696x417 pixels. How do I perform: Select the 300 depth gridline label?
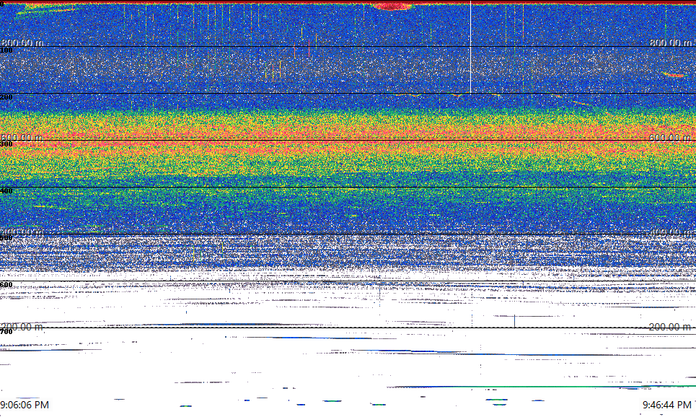point(6,144)
